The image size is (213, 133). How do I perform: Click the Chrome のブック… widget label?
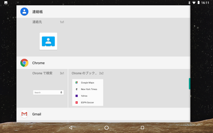click(84, 73)
